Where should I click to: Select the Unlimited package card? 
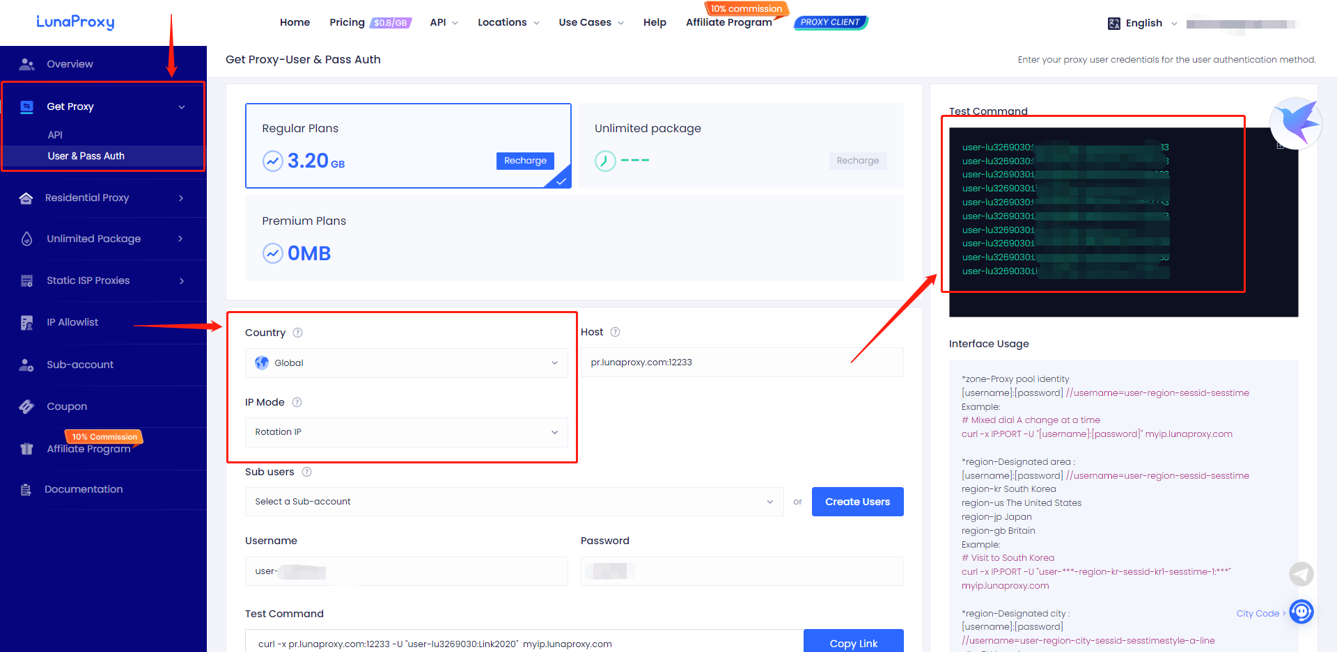[x=740, y=145]
